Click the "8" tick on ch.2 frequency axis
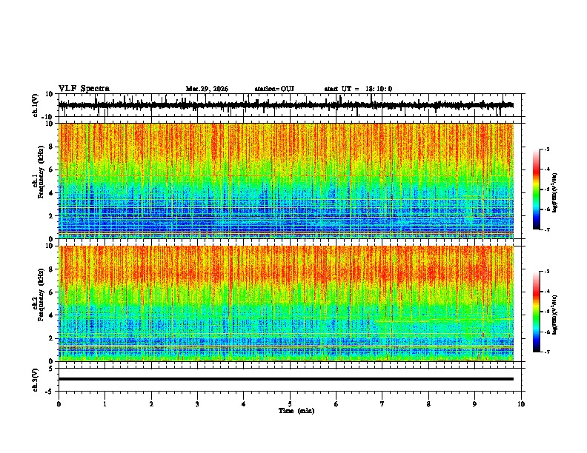This screenshot has width=587, height=453. (x=51, y=269)
